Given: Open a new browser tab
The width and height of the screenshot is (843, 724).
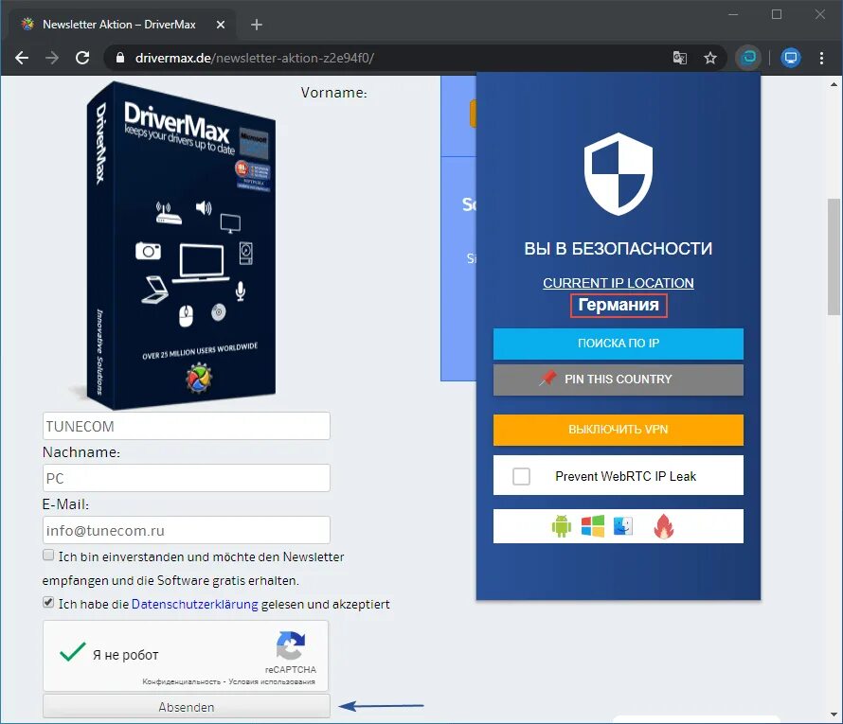Looking at the screenshot, I should (x=257, y=25).
